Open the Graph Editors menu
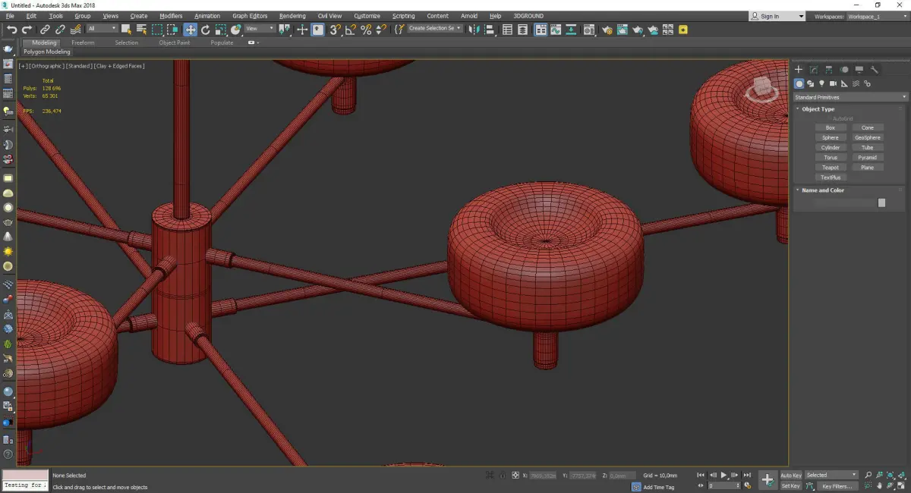Viewport: 911px width, 493px height. [250, 16]
